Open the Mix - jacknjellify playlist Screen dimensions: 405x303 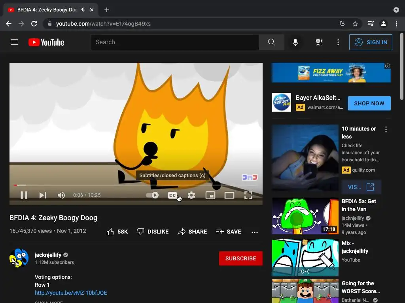pyautogui.click(x=305, y=257)
